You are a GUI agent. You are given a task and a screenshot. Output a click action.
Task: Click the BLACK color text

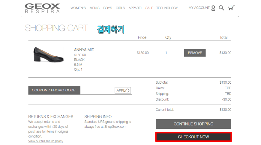(79, 60)
